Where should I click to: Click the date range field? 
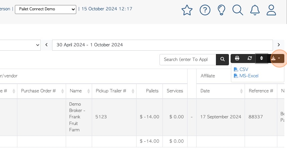[x=162, y=45]
